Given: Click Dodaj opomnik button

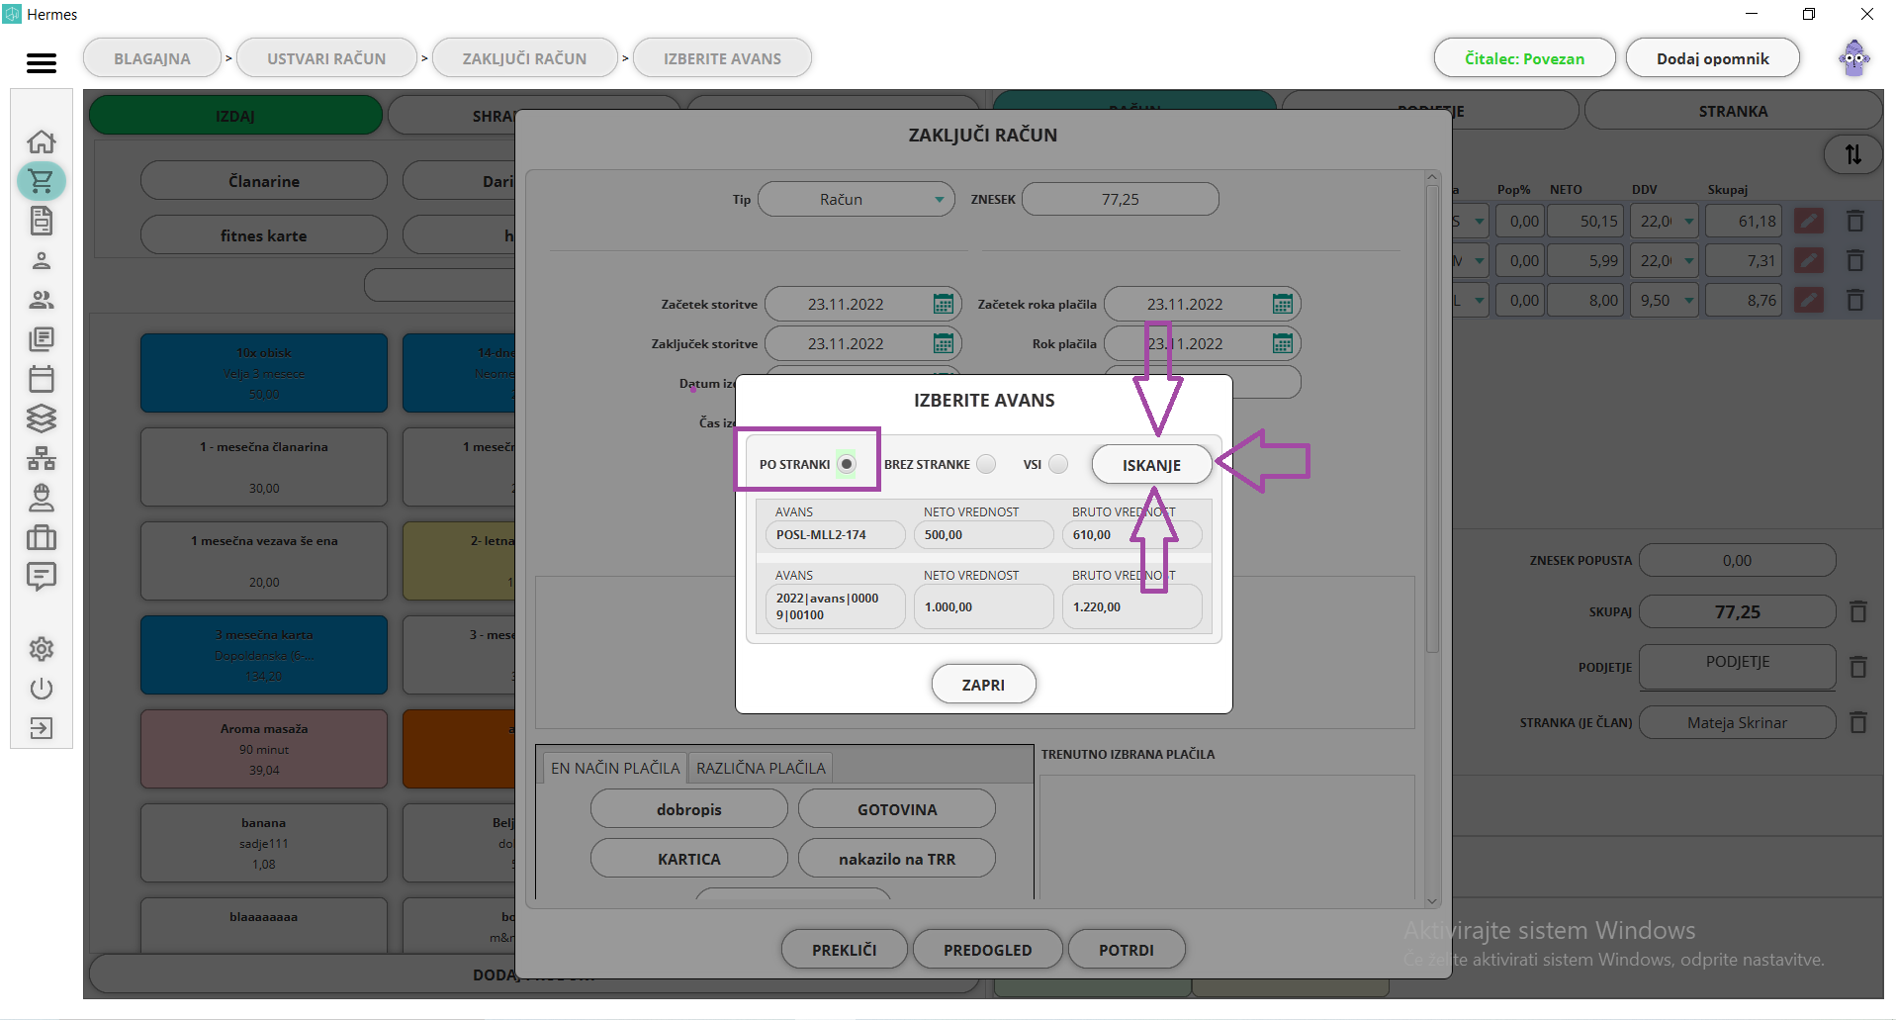Looking at the screenshot, I should [1712, 58].
